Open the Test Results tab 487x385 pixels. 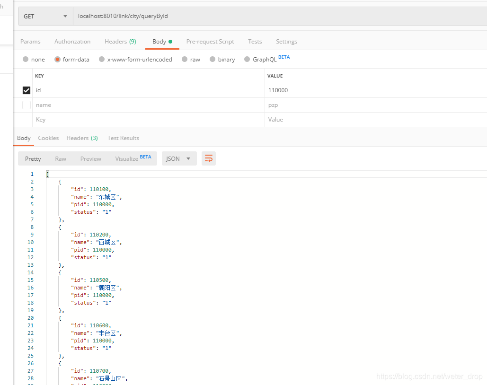point(123,138)
